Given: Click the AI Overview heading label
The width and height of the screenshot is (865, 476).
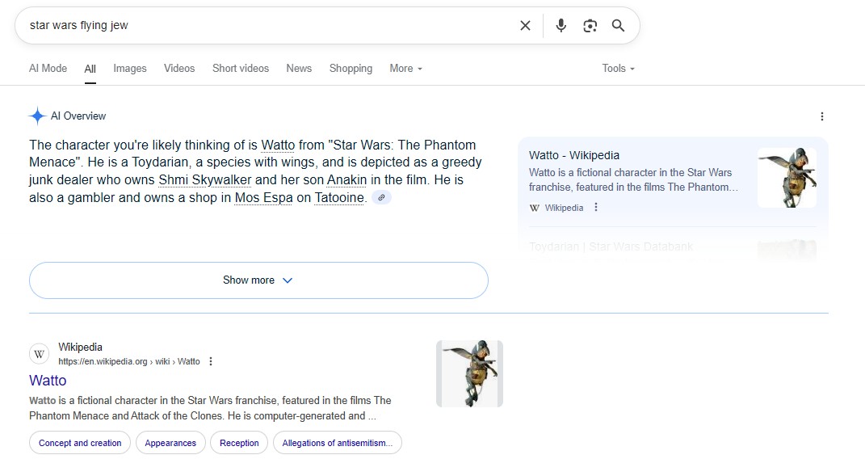Looking at the screenshot, I should (78, 116).
